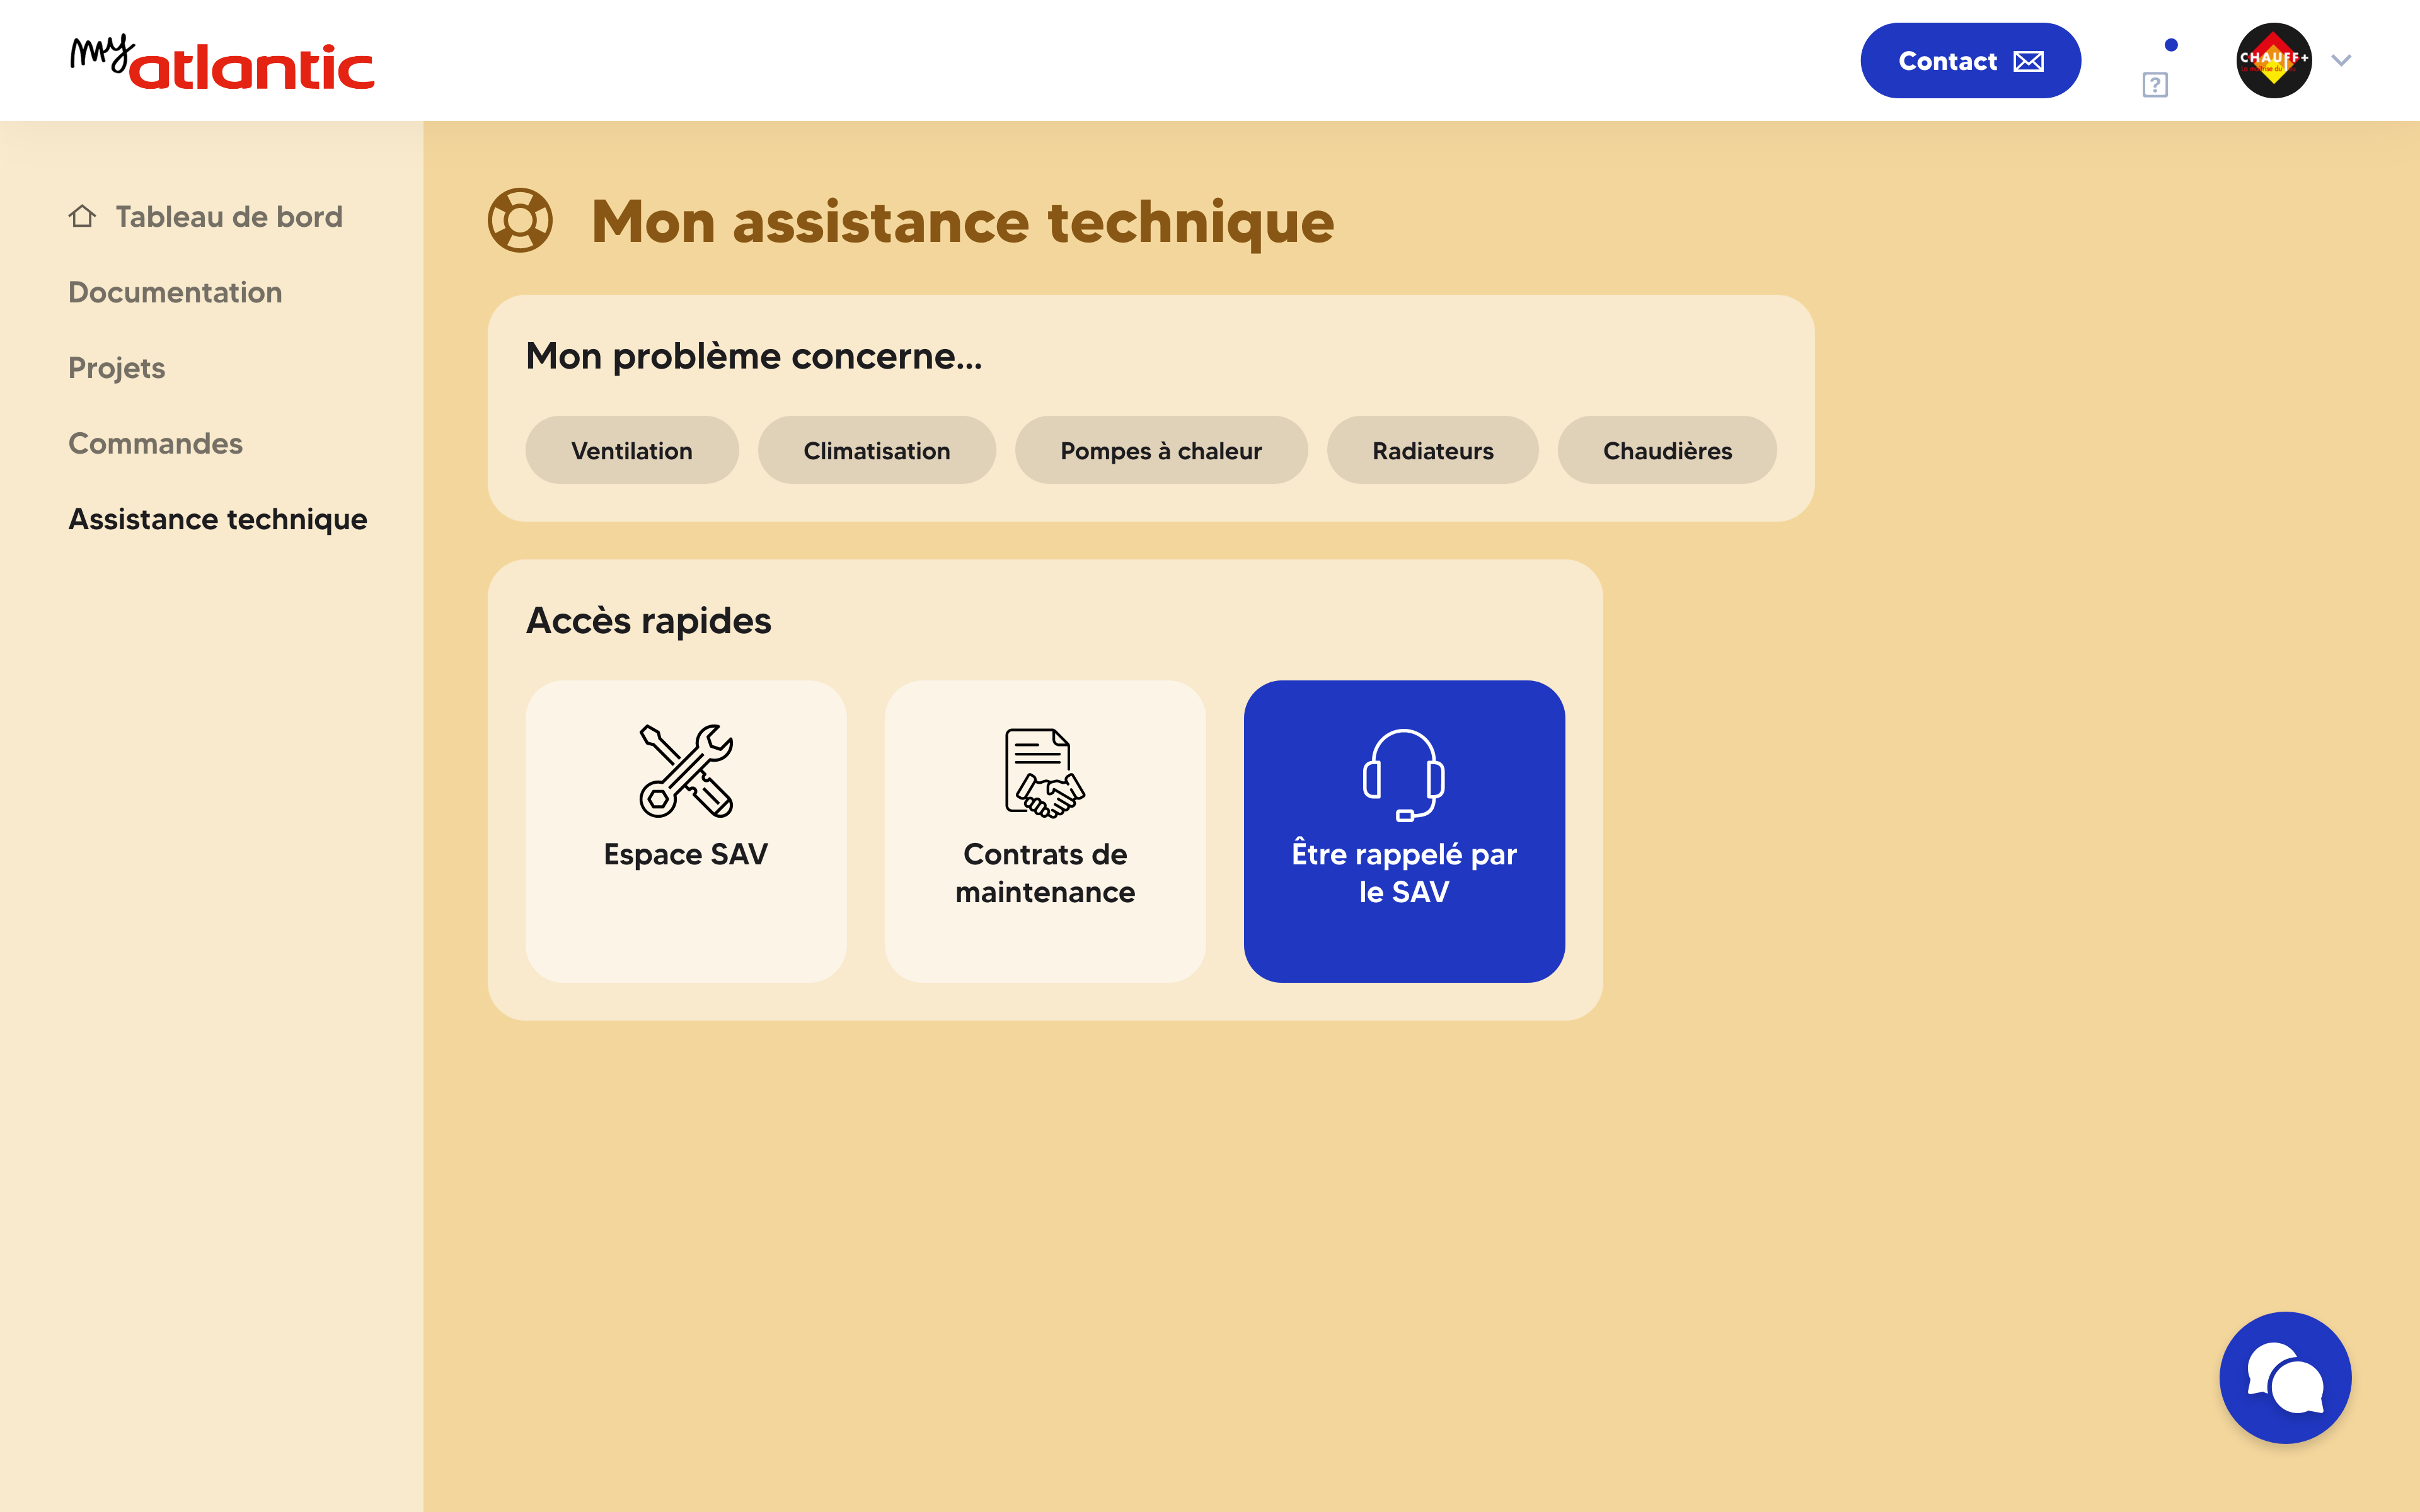Go to Documentation in sidebar

click(x=175, y=292)
